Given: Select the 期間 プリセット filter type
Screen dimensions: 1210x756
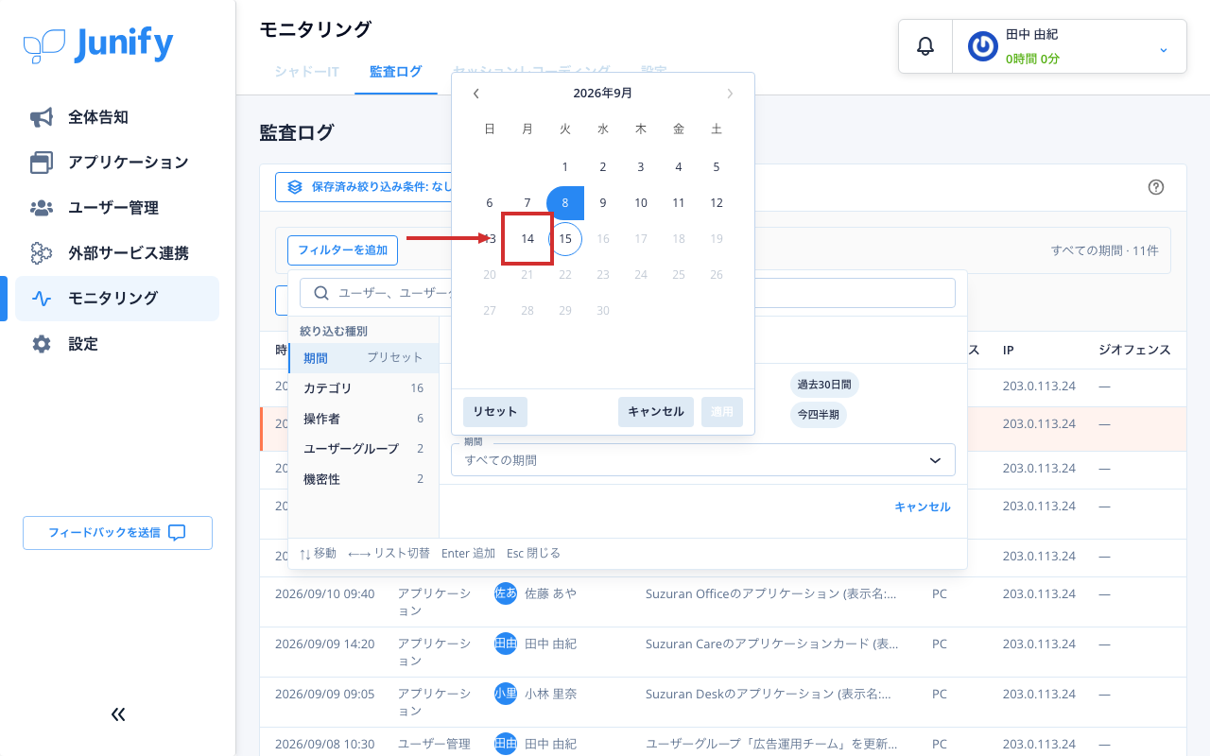Looking at the screenshot, I should 364,358.
